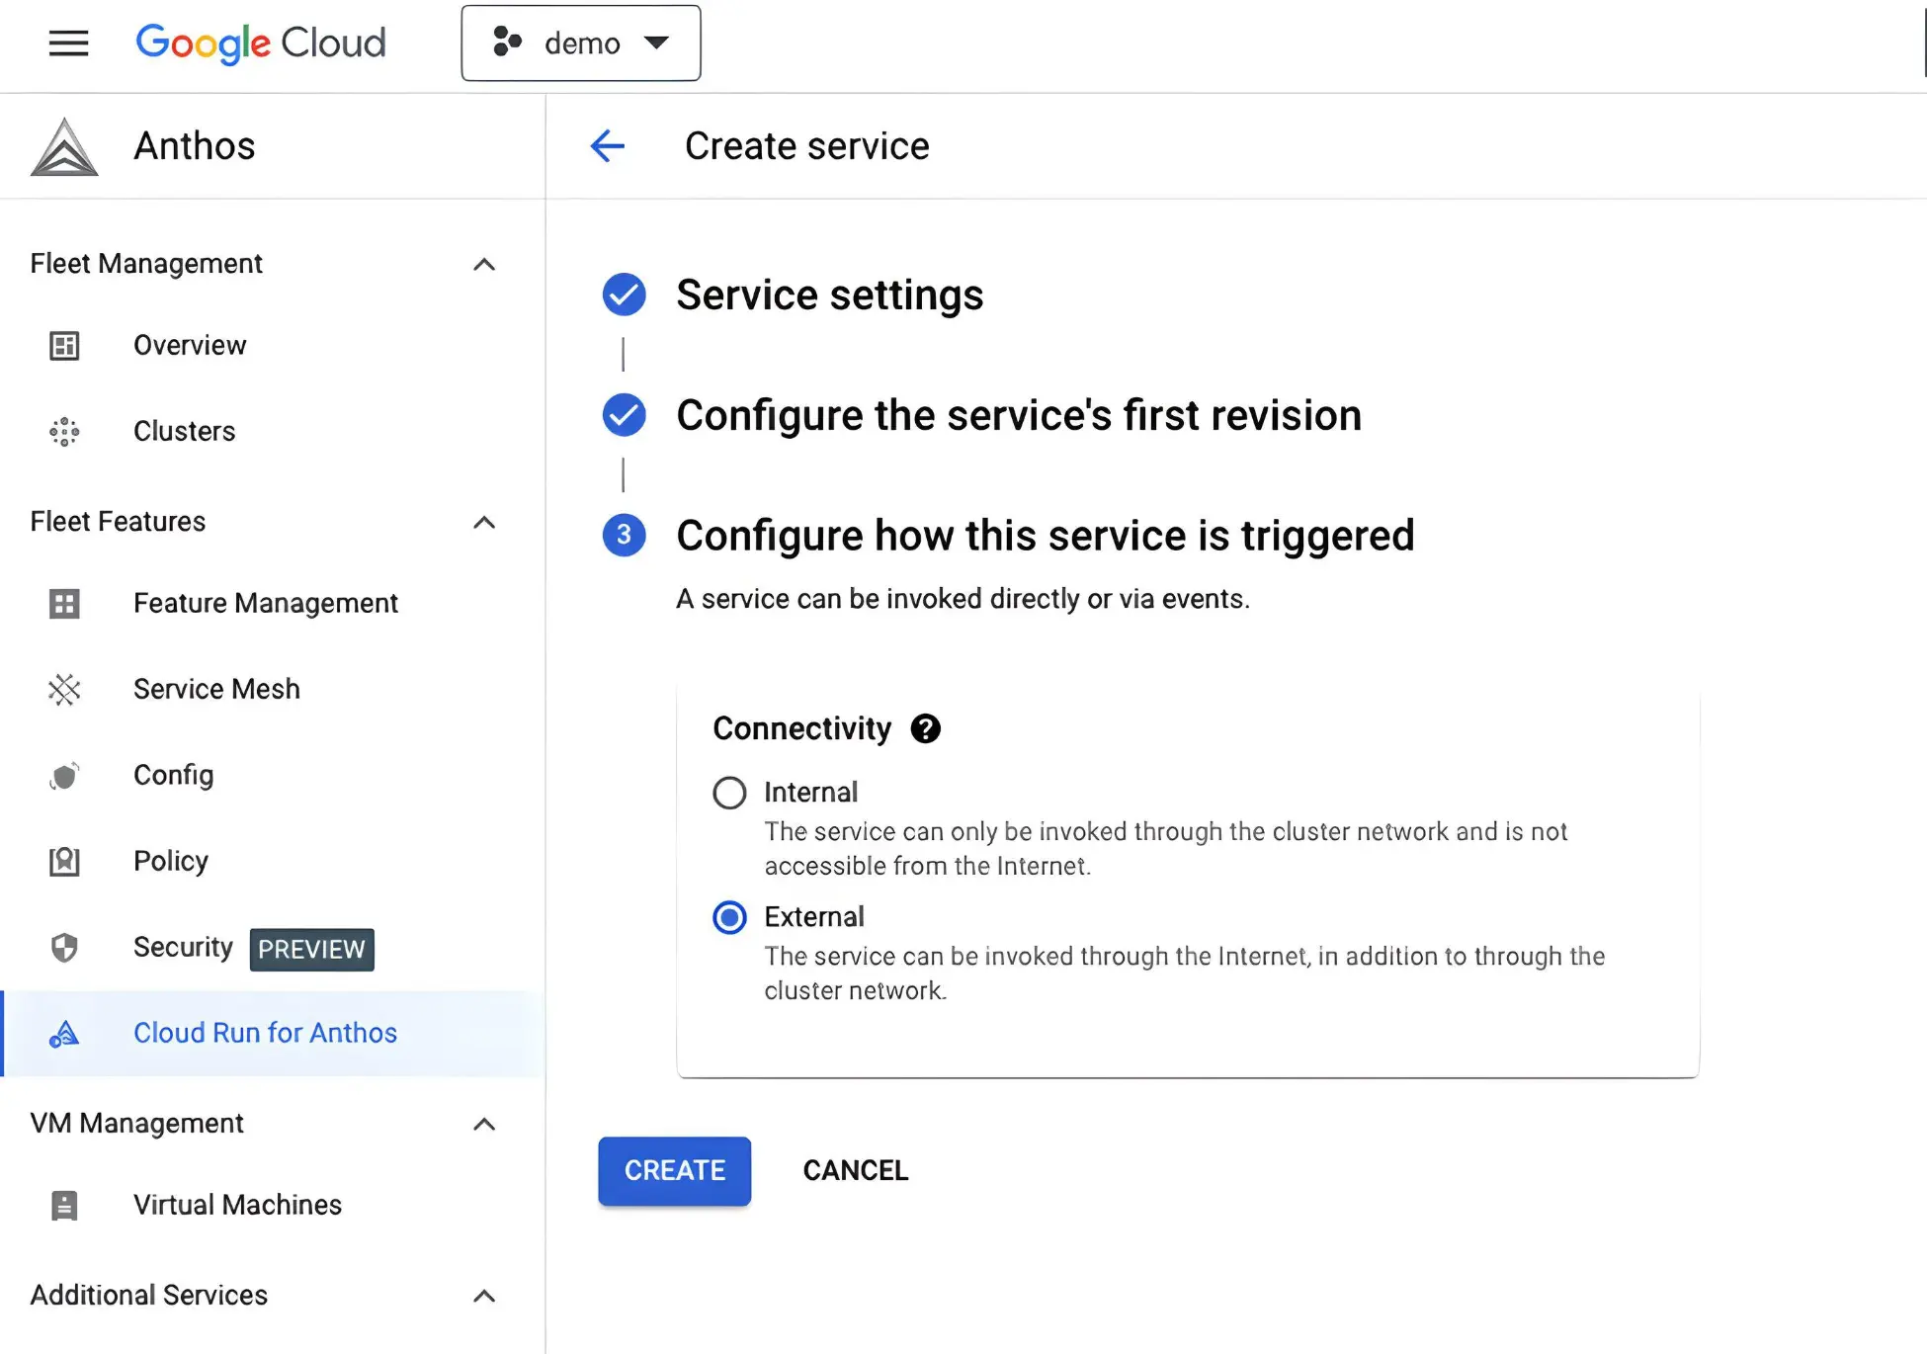Click the Policy icon in sidebar
The image size is (1927, 1354).
tap(64, 861)
